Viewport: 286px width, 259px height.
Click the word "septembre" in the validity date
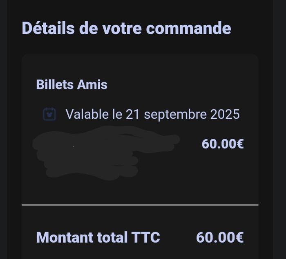(x=175, y=115)
